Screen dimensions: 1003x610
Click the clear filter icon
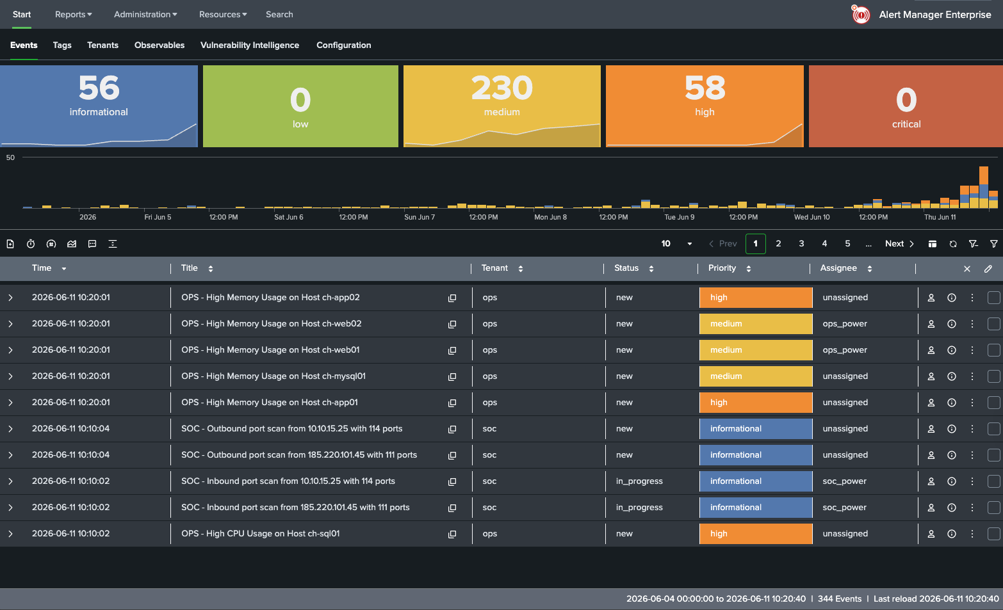(x=974, y=244)
